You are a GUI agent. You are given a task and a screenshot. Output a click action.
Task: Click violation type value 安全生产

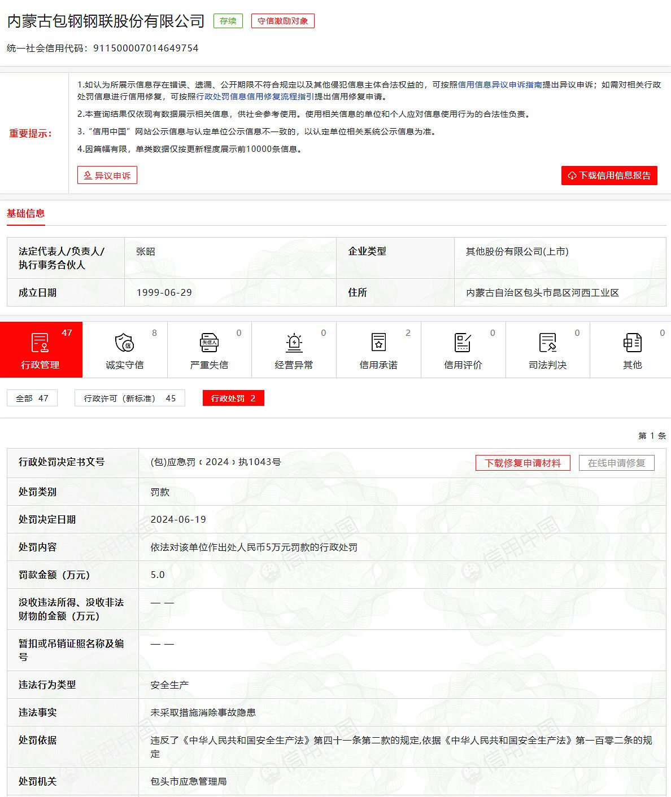point(169,685)
